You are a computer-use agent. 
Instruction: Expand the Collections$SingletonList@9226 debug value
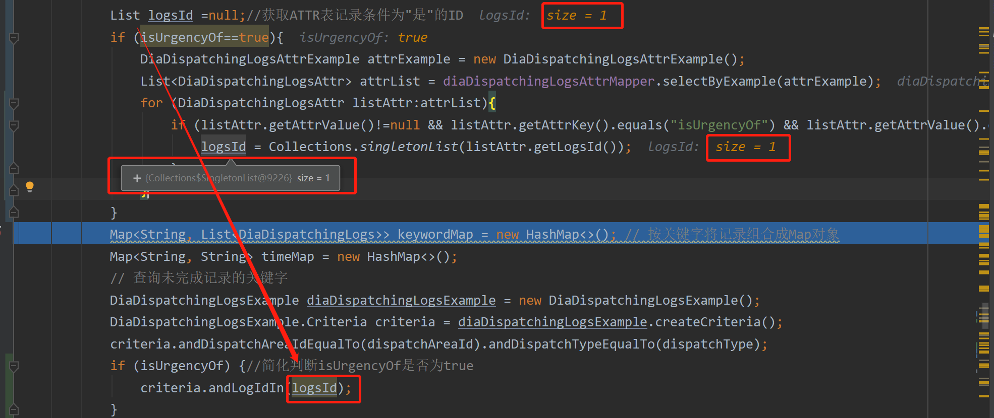pos(137,178)
